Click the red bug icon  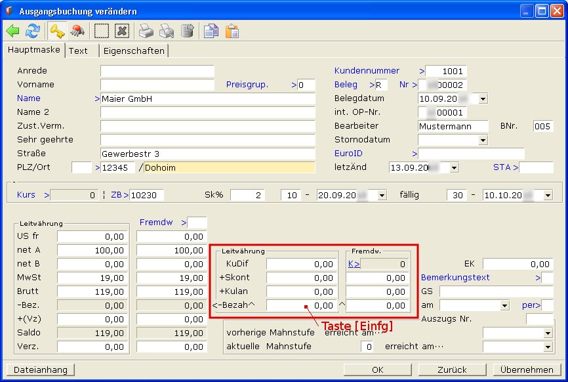[77, 31]
